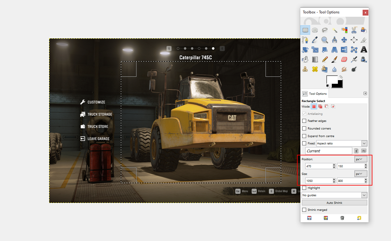Select the Perspective tool
The image size is (391, 241).
[x=335, y=49]
